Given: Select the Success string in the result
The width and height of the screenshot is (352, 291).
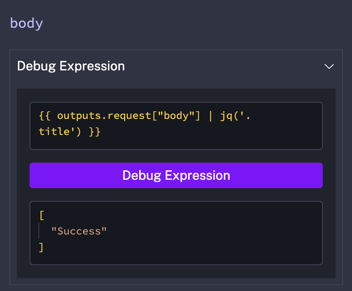Looking at the screenshot, I should 79,231.
